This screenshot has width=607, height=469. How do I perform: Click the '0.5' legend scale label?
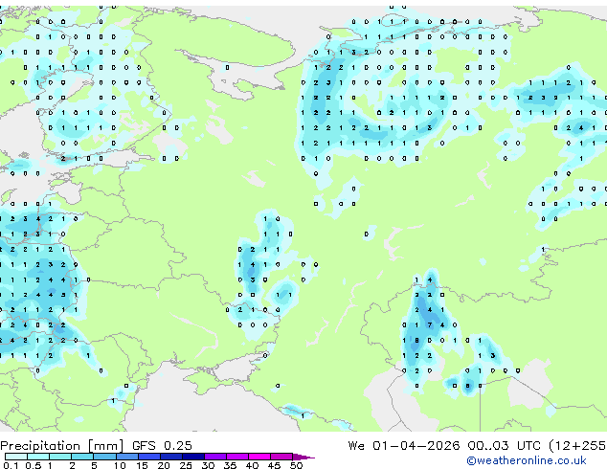(x=34, y=465)
